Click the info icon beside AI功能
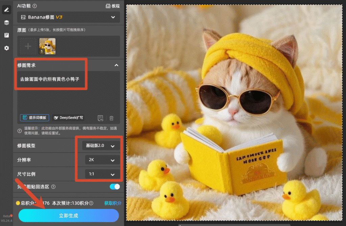The image size is (346, 226). point(35,6)
